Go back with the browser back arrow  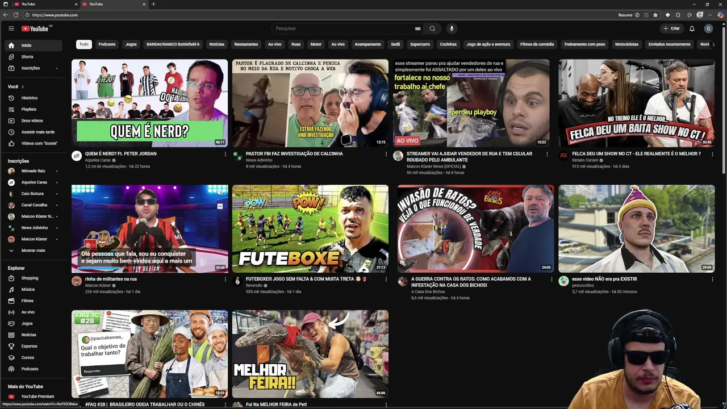(6, 15)
